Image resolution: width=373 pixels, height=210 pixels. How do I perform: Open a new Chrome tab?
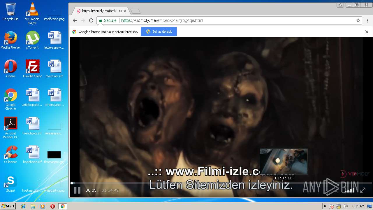136,11
